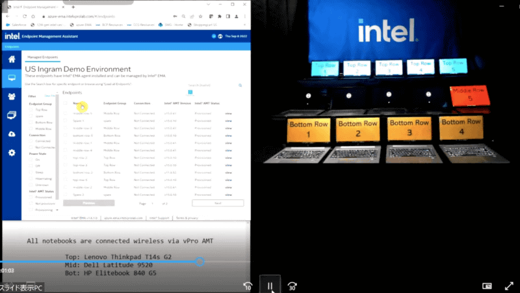Open the browser tab search chevron

(x=208, y=5)
